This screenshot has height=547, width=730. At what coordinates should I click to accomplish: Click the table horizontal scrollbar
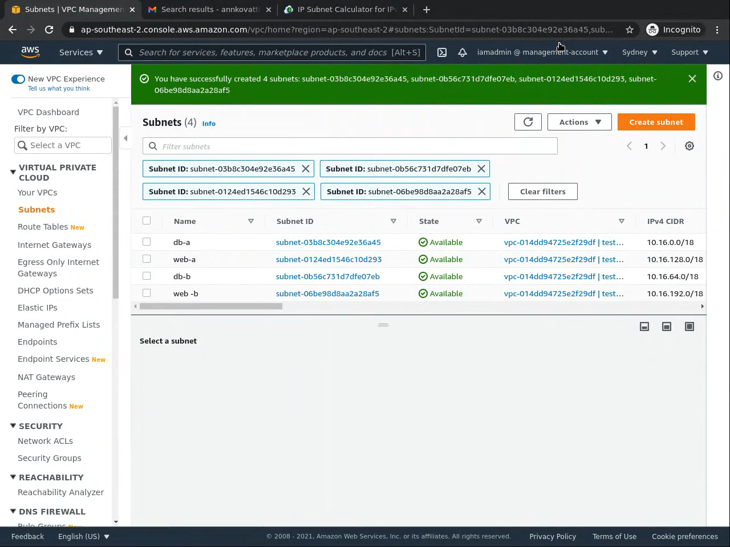point(211,306)
